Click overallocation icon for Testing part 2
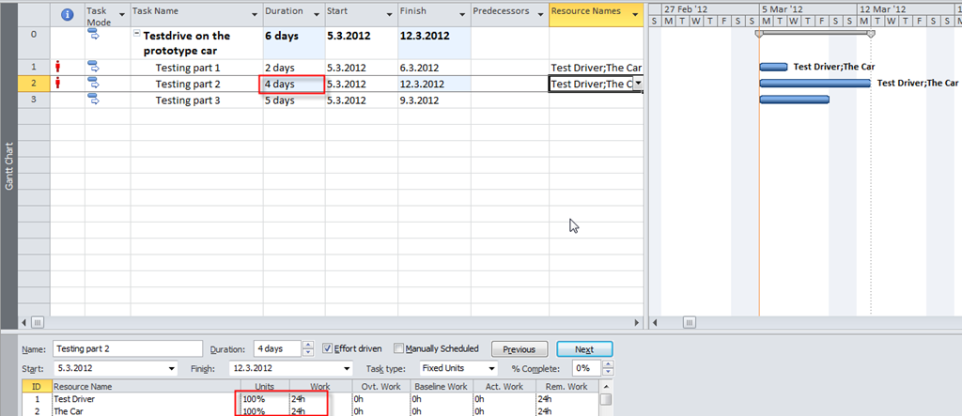This screenshot has width=962, height=416. (58, 84)
